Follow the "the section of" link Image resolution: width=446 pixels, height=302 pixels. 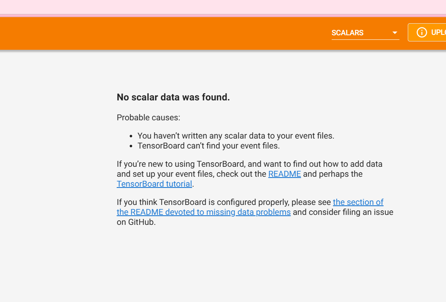[358, 202]
